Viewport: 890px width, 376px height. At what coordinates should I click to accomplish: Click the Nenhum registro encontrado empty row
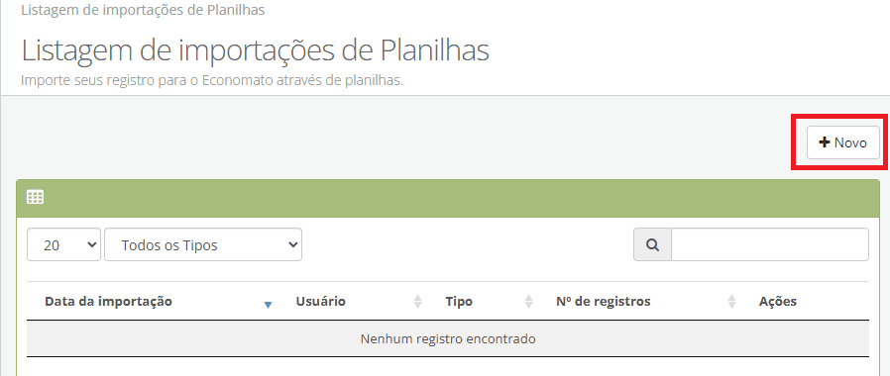coord(448,338)
